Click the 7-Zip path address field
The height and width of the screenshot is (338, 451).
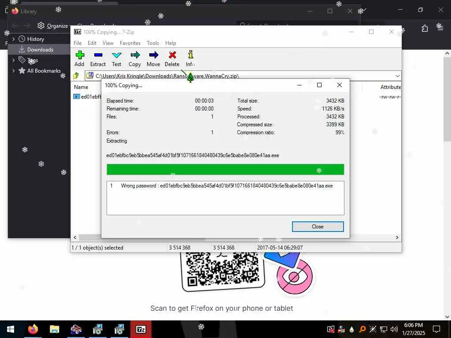pos(243,76)
